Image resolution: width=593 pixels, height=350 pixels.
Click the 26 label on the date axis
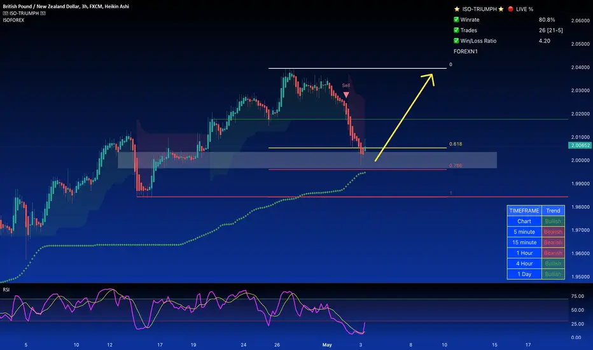(x=277, y=345)
